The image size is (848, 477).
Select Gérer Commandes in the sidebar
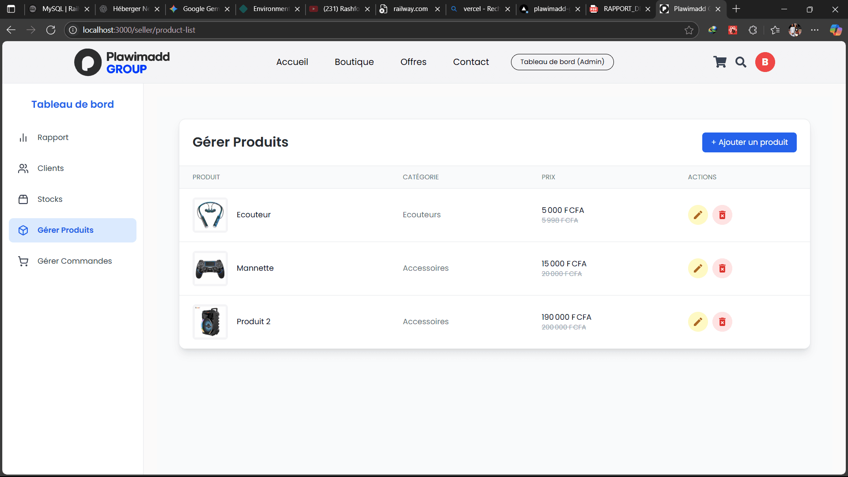[75, 261]
